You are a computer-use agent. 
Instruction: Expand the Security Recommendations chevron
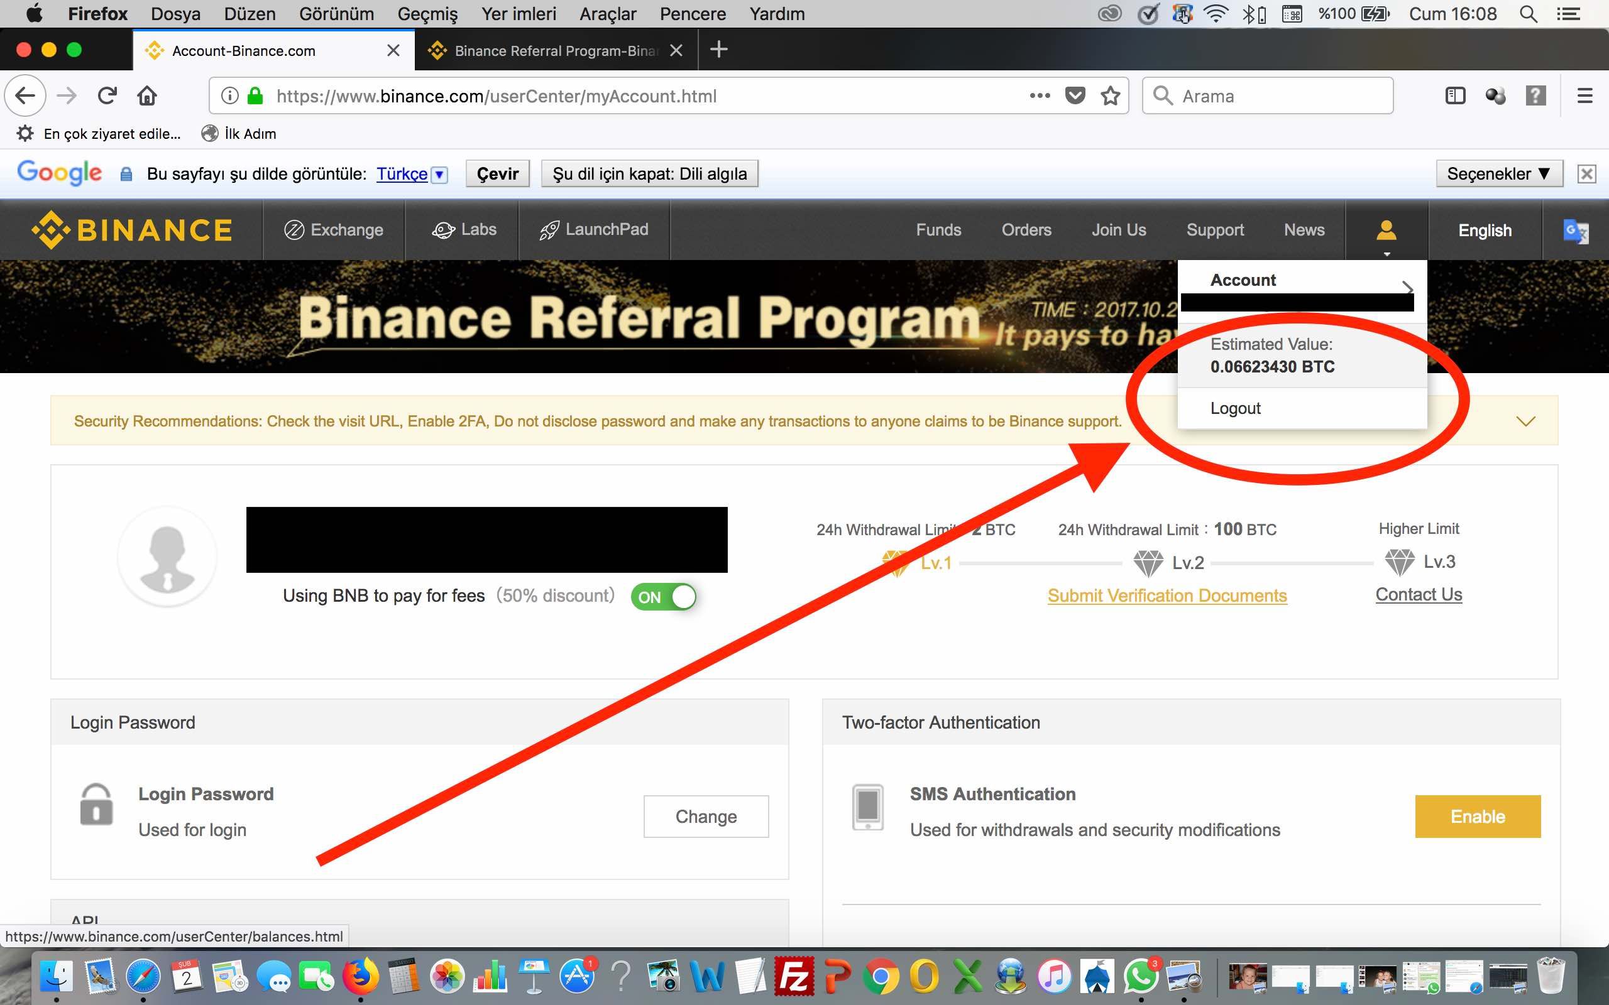pyautogui.click(x=1525, y=421)
